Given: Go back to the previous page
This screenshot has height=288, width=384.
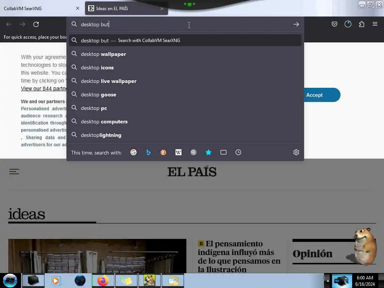Looking at the screenshot, I should click(9, 24).
